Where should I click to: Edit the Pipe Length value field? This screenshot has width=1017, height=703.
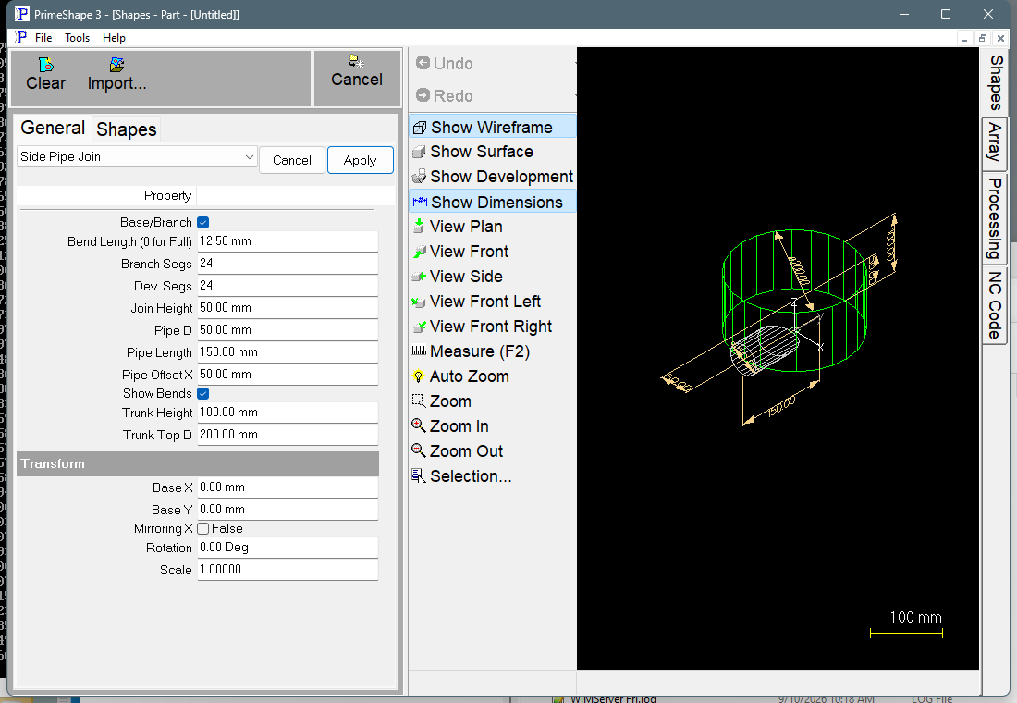(x=288, y=352)
